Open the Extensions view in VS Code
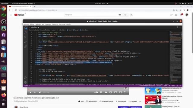 pyautogui.click(x=25, y=47)
